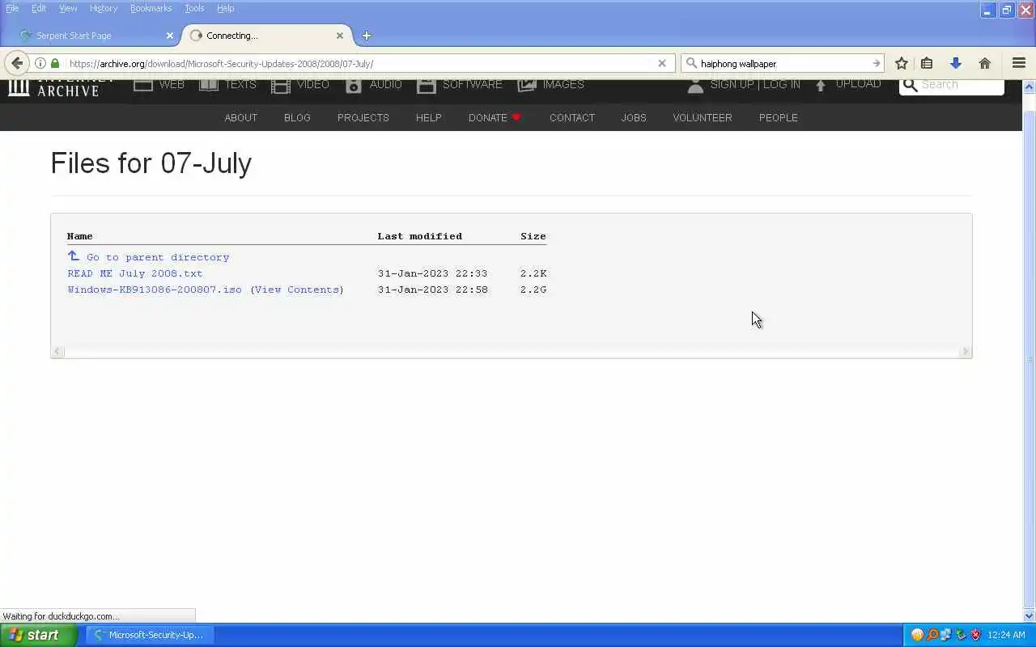Click the Name column header

coord(80,236)
